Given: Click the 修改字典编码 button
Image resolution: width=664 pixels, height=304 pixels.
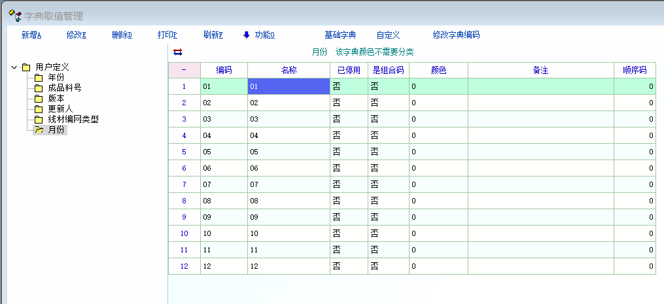Looking at the screenshot, I should (456, 35).
